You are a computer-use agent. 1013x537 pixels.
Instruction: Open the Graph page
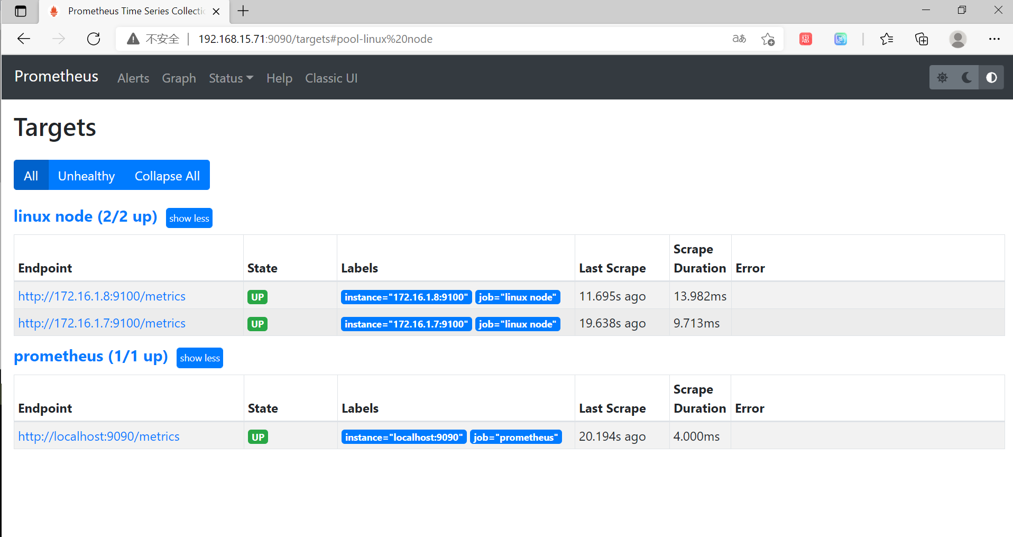tap(179, 78)
